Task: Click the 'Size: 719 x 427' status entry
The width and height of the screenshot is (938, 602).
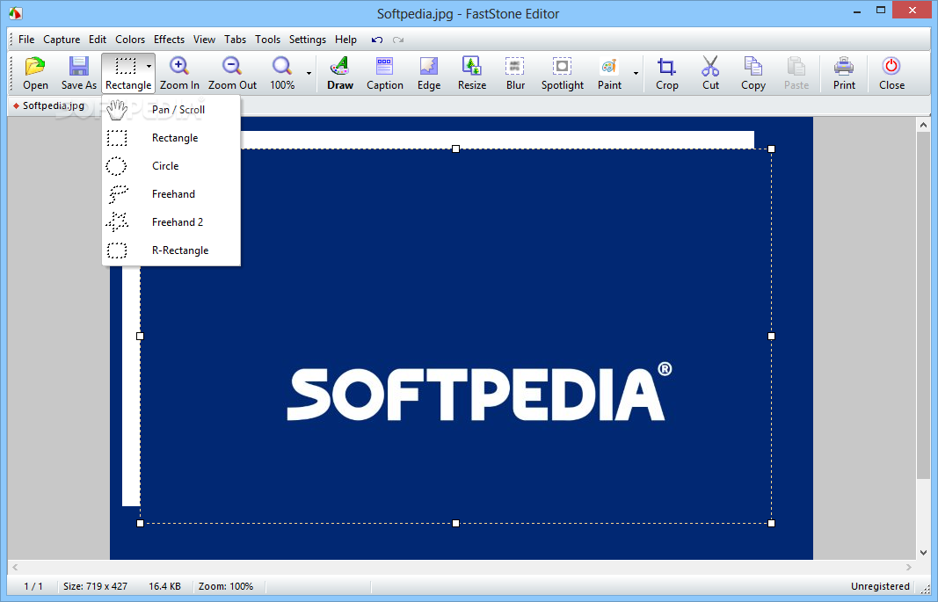Action: coord(95,586)
